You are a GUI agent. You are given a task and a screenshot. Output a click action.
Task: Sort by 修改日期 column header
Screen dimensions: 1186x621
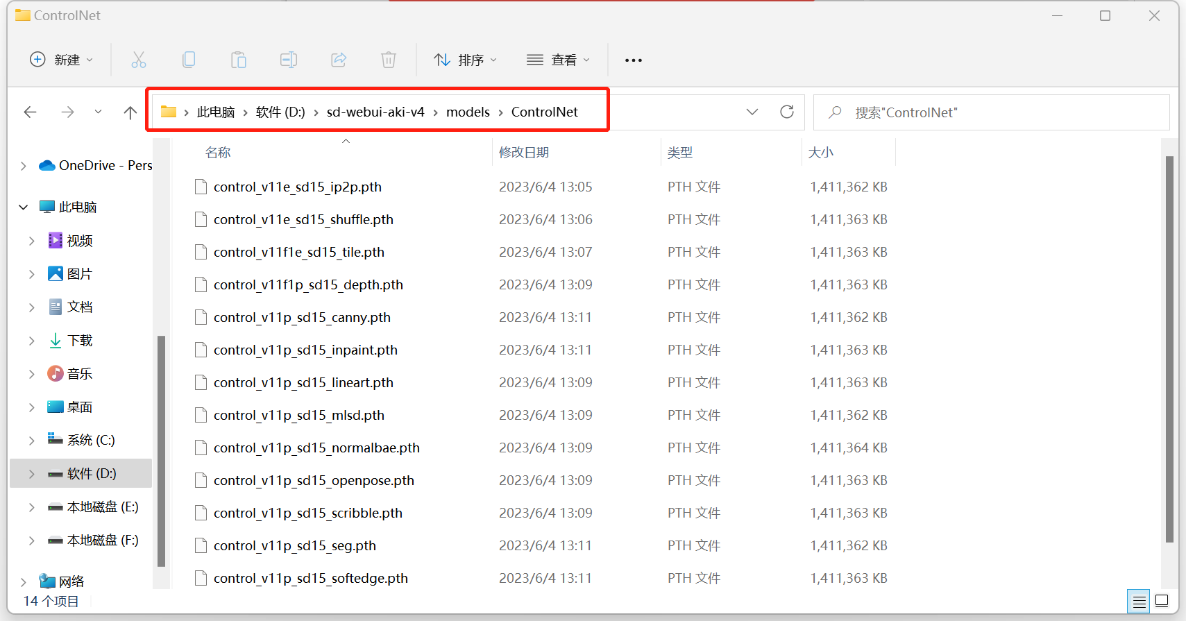[524, 152]
